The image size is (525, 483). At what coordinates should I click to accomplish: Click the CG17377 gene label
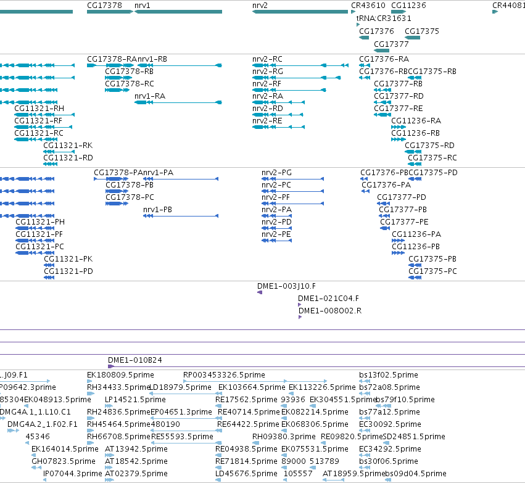391,44
